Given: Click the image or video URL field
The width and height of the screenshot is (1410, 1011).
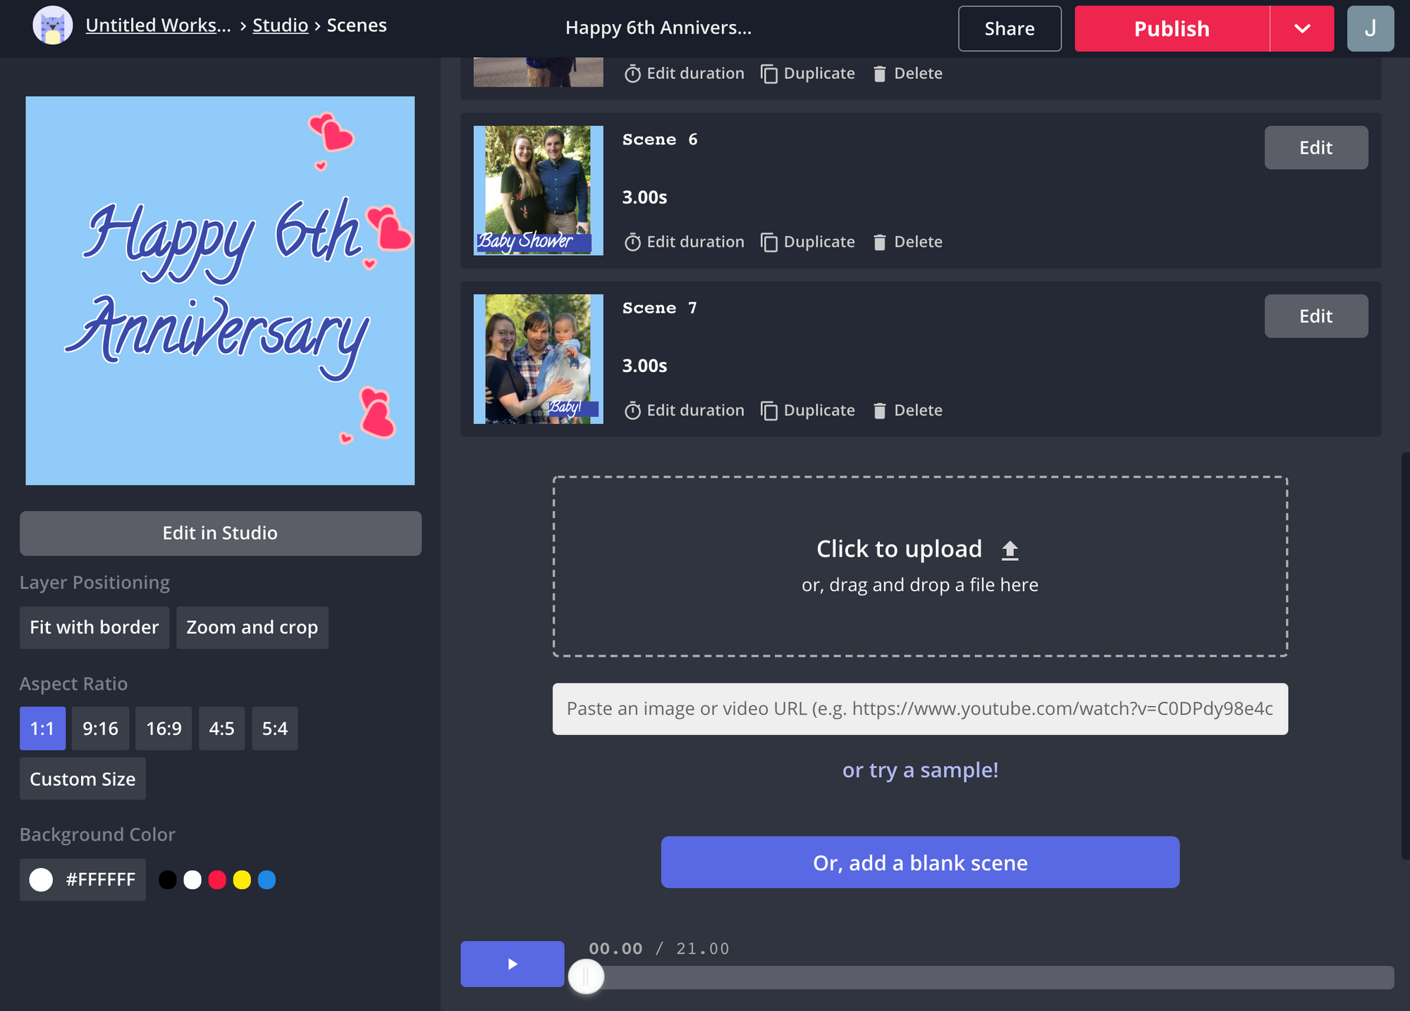Looking at the screenshot, I should pyautogui.click(x=919, y=709).
